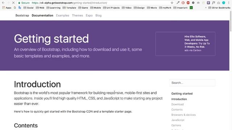Click the 'Introduction' section heading
This screenshot has height=130, width=232.
[x=37, y=84]
